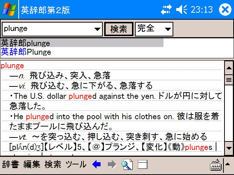Select result row 英辞郎Plunge (capitalized)

[x=26, y=52]
